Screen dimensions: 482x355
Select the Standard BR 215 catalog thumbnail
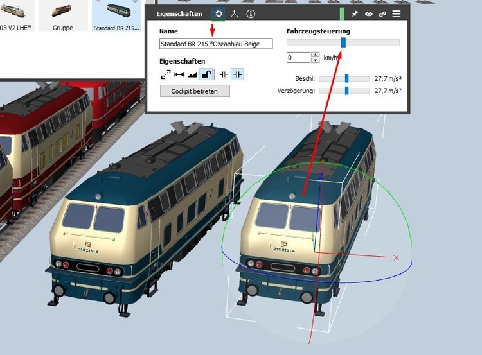[x=116, y=15]
